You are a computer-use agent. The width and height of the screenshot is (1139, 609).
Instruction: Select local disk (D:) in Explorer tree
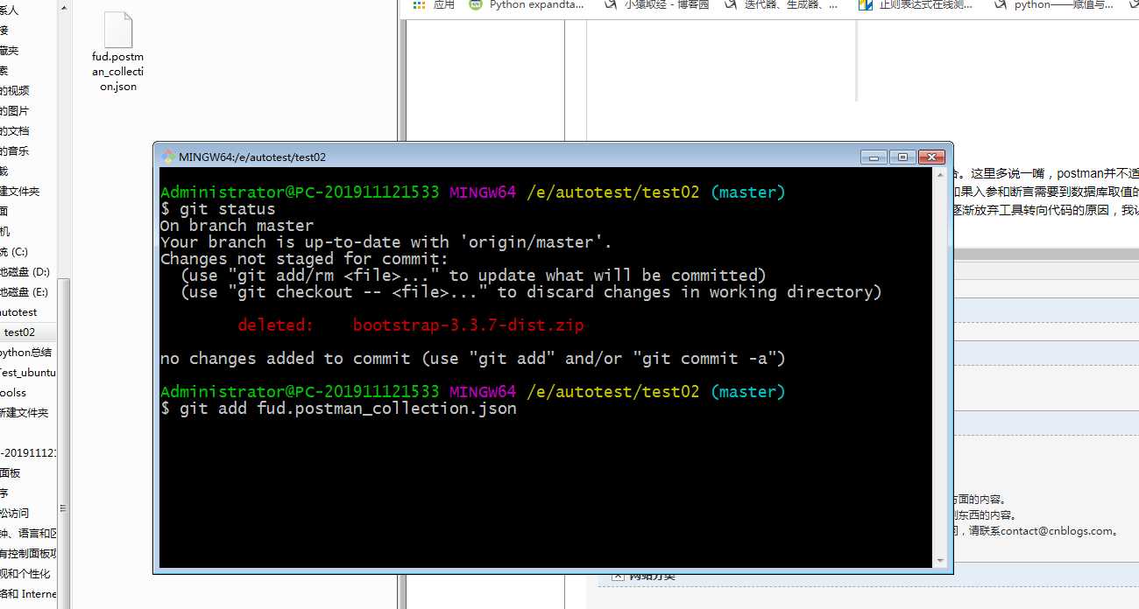[25, 272]
